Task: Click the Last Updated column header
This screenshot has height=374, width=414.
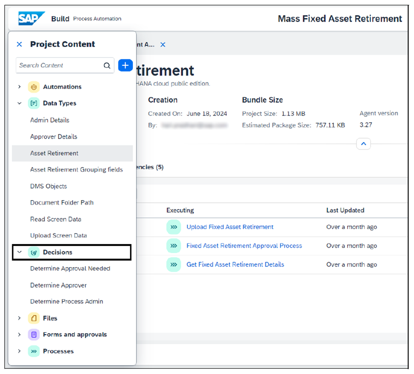Action: click(x=346, y=211)
